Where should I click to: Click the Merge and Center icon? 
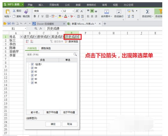click(x=106, y=12)
